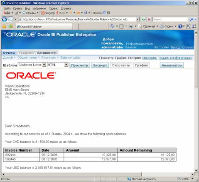Click the mail envelope icon in Yandex toolbar

click(x=78, y=13)
